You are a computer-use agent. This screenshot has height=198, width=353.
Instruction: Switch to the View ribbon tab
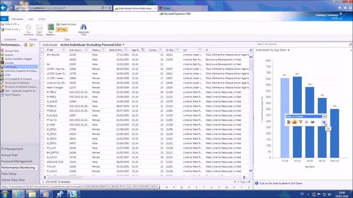(x=31, y=19)
